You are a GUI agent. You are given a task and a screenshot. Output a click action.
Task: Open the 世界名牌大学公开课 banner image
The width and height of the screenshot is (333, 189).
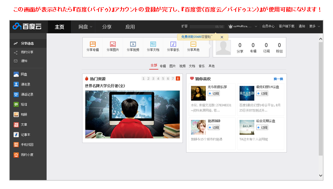[132, 115]
